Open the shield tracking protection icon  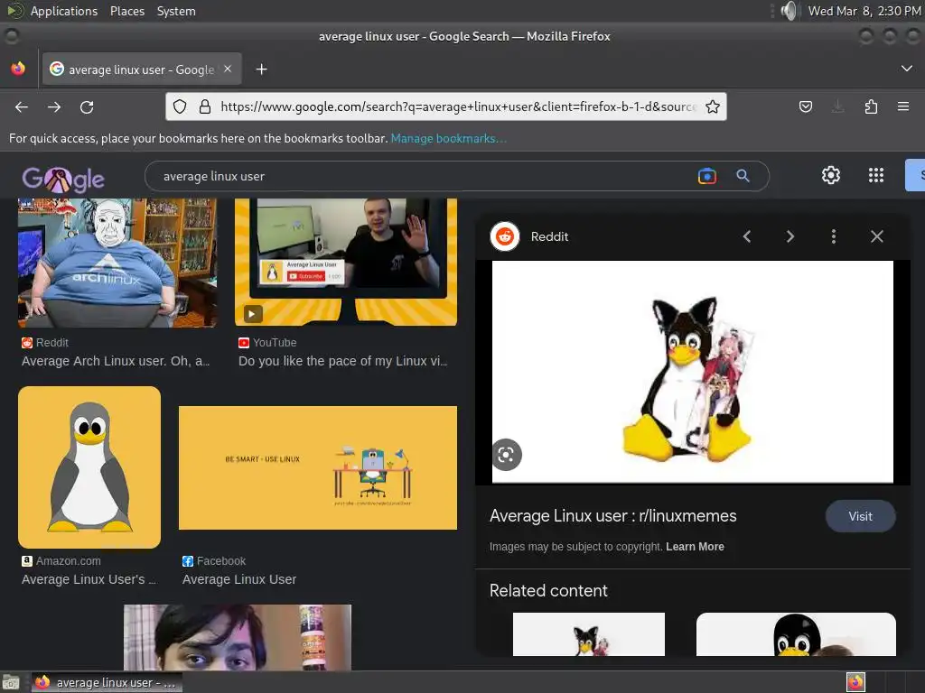coord(180,106)
